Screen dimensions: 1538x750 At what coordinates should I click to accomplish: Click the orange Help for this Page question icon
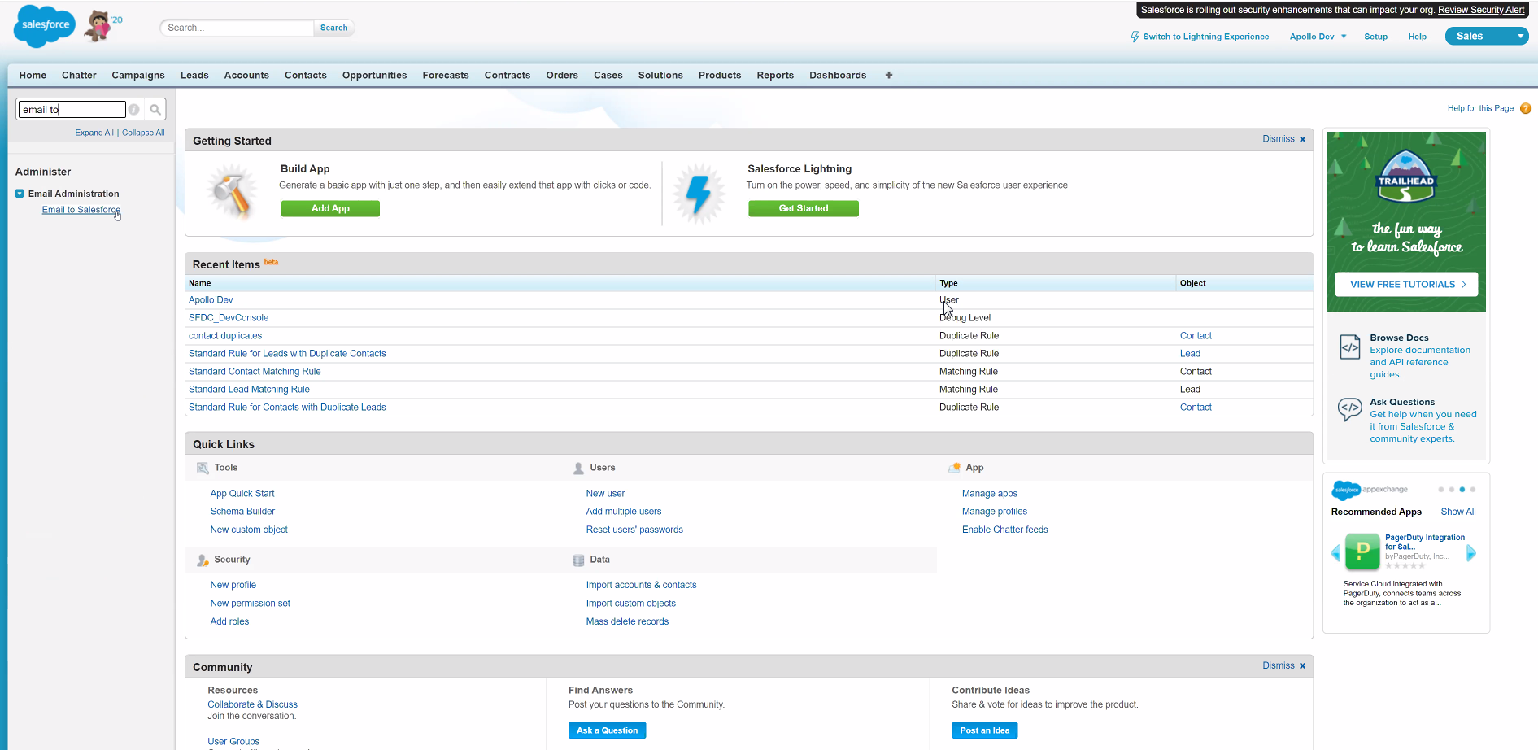[x=1526, y=108]
